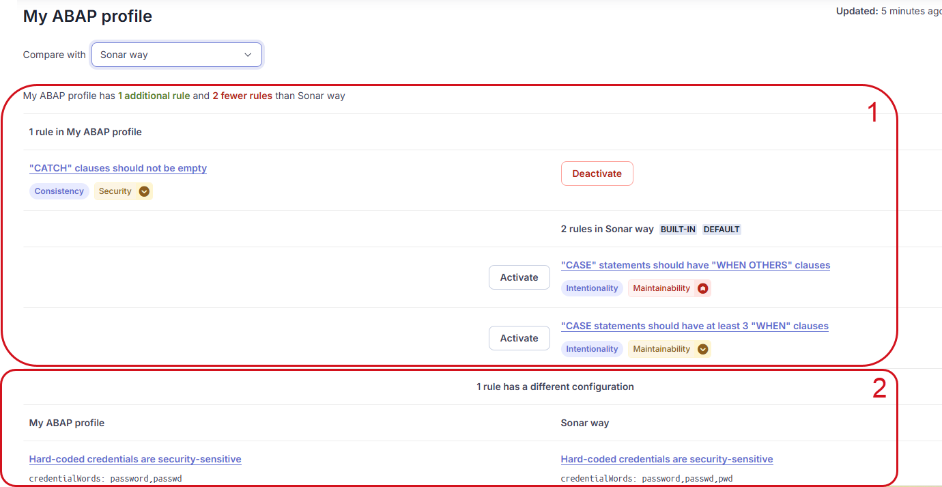942x487 pixels.
Task: Click the My ABAP profile page heading
Action: [87, 16]
